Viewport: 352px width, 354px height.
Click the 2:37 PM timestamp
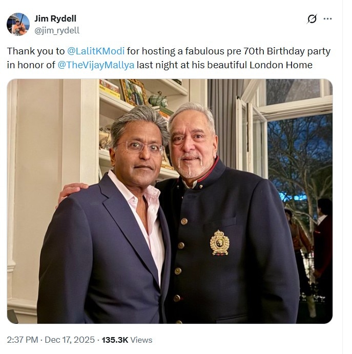(23, 340)
